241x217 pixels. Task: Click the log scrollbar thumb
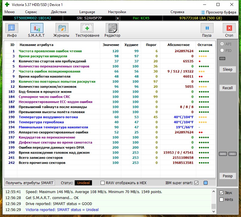coord(214,206)
